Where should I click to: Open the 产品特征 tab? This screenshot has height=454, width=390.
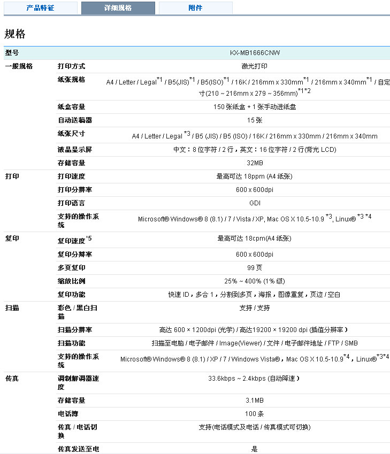click(x=40, y=8)
